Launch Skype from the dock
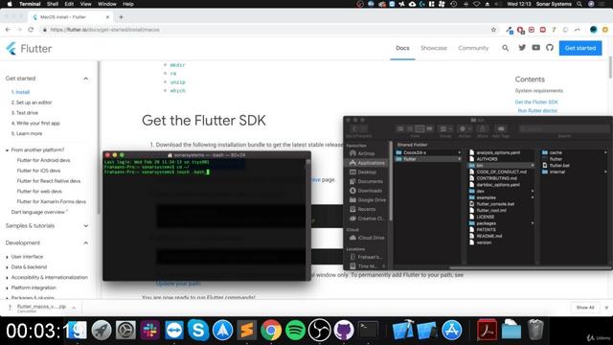 tap(198, 330)
